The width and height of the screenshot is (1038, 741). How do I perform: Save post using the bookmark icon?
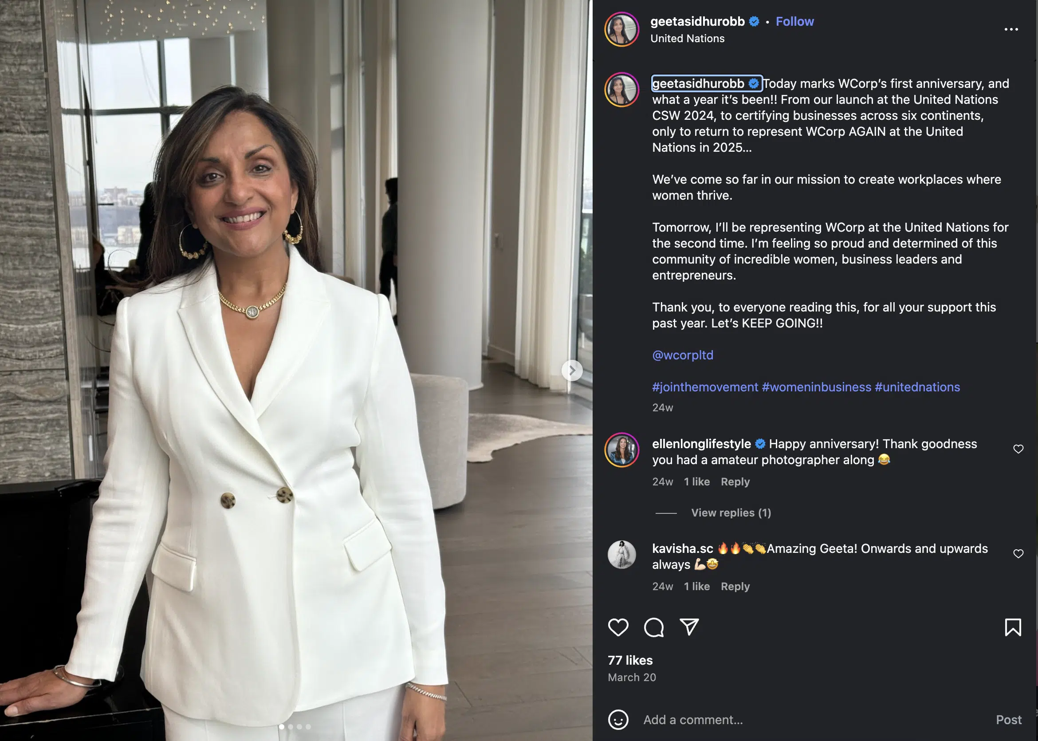[1013, 627]
